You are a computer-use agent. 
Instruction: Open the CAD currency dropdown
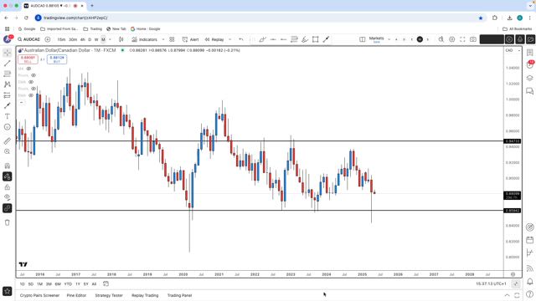click(x=513, y=50)
